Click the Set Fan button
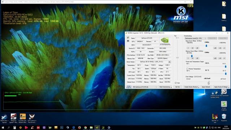 tap(178, 87)
